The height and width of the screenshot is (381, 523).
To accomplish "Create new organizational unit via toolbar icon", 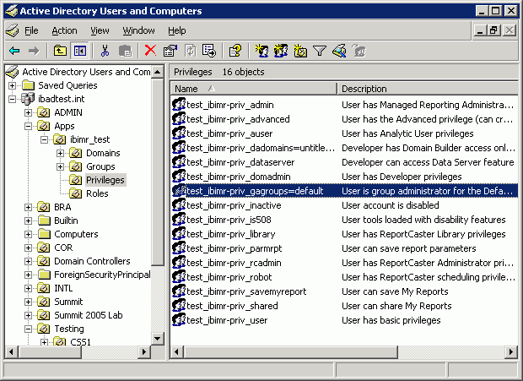I will [300, 51].
